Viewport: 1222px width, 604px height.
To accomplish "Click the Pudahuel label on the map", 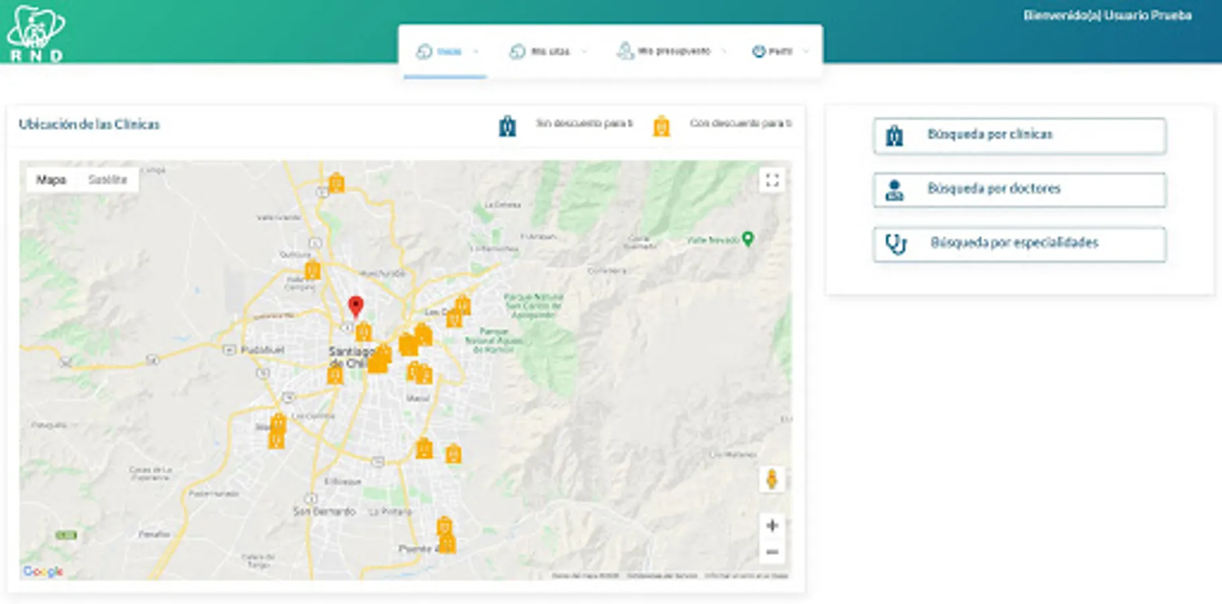I will (x=262, y=350).
